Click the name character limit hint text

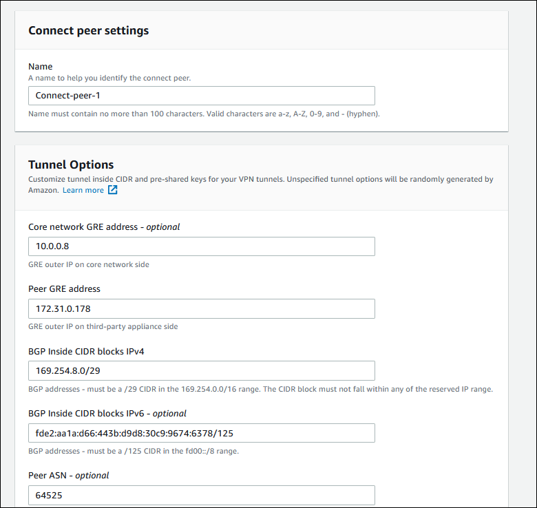[x=204, y=114]
